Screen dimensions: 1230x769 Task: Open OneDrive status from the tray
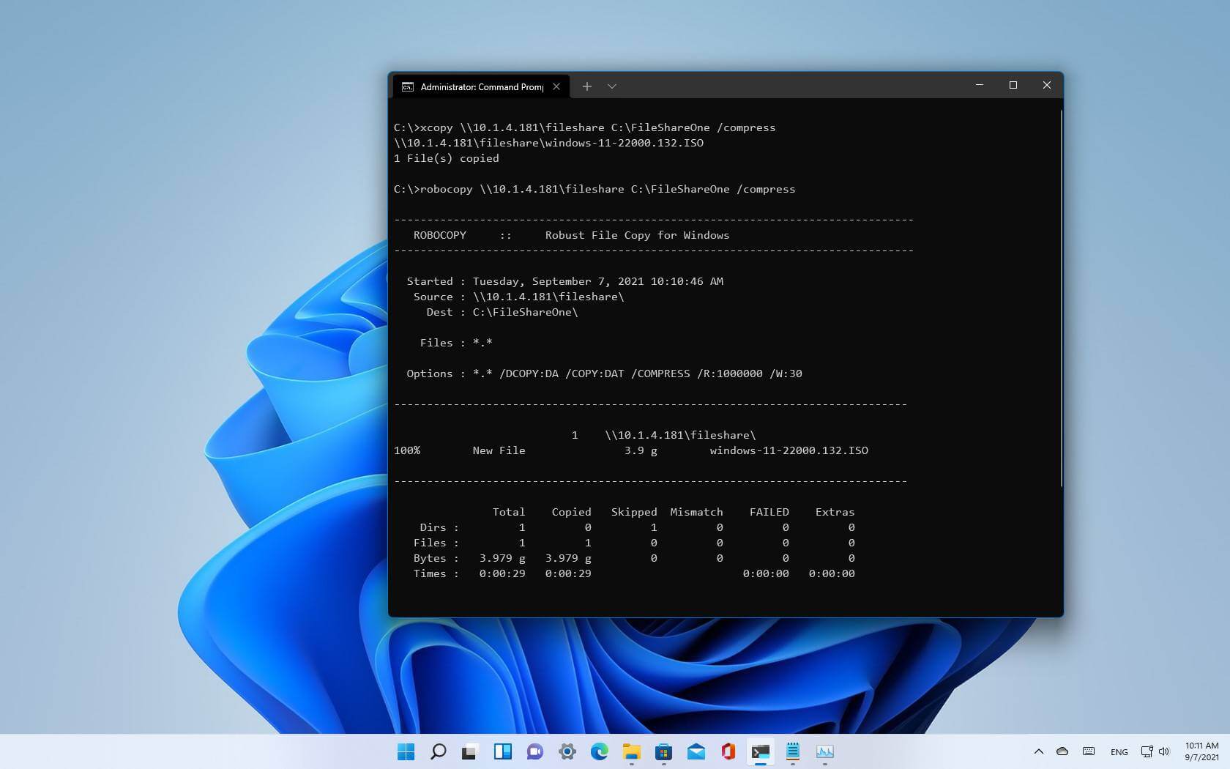tap(1062, 752)
